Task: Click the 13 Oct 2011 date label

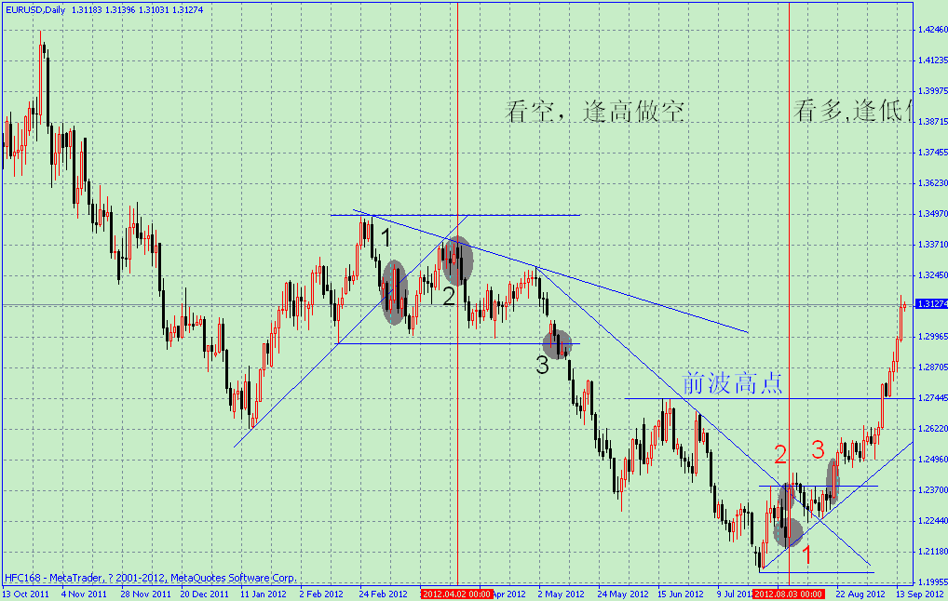Action: (25, 594)
